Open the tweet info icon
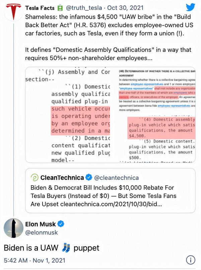 (x=190, y=260)
